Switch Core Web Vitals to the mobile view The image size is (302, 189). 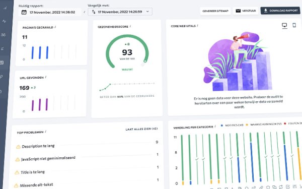click(x=294, y=25)
